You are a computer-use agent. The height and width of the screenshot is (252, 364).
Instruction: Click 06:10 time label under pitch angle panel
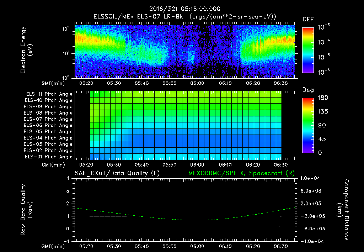[x=225, y=165]
